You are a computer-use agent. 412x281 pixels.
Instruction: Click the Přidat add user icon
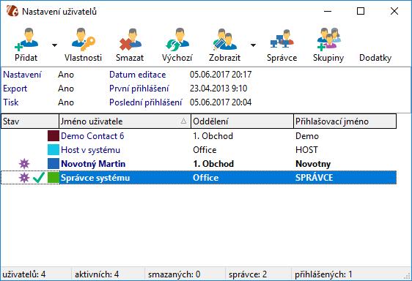coord(26,40)
